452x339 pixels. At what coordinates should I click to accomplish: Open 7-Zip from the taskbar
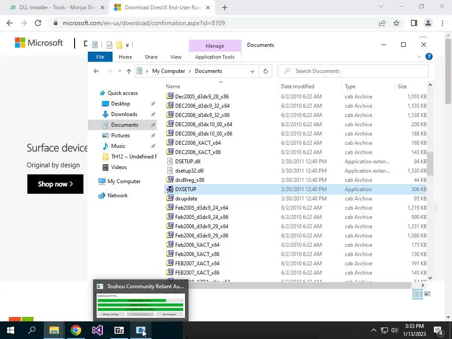[119, 330]
